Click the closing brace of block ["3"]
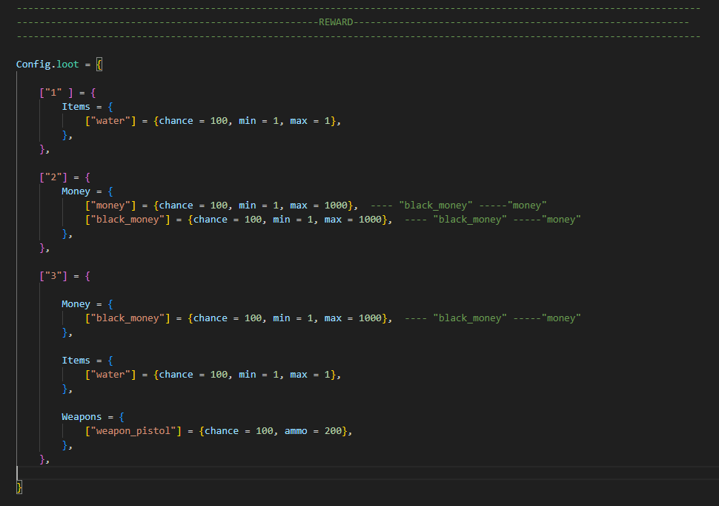This screenshot has width=719, height=506. pyautogui.click(x=42, y=459)
